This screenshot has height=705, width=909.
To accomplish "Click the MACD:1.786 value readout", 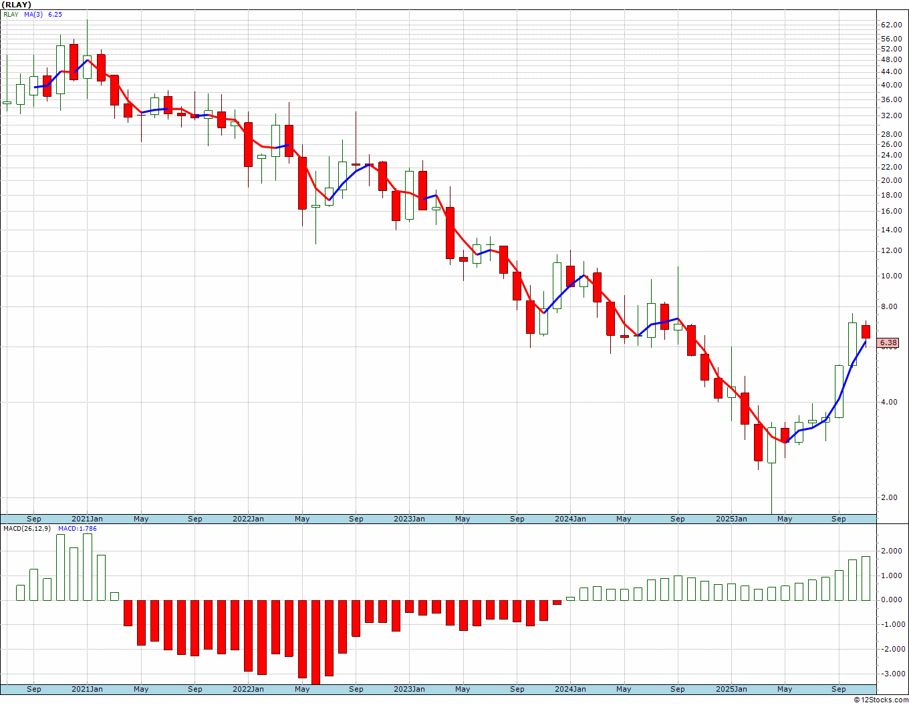I will coord(77,528).
